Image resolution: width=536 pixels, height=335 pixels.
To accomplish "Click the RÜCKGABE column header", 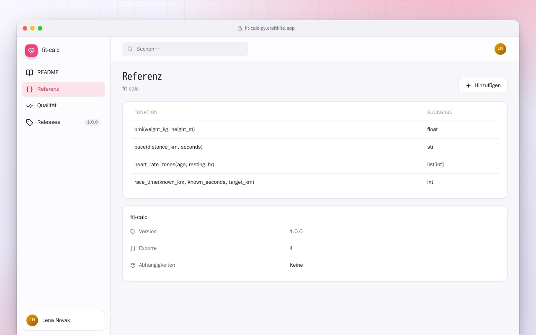I will click(440, 113).
